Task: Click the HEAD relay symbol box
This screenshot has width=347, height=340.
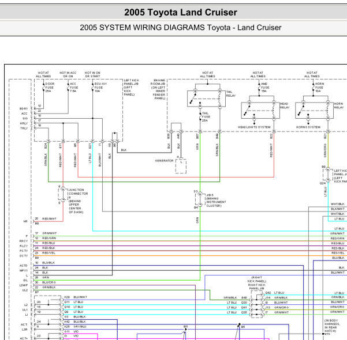Action: (260, 111)
